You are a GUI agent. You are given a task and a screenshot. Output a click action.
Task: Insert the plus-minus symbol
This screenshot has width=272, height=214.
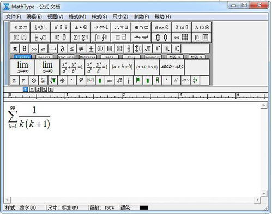click(90, 49)
